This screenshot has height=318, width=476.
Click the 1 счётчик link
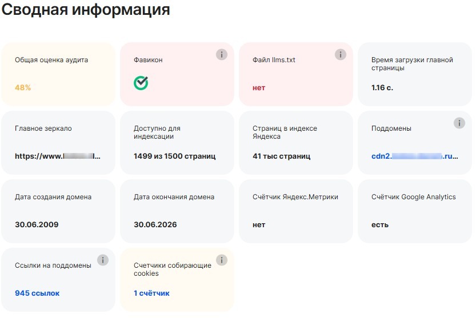(151, 293)
